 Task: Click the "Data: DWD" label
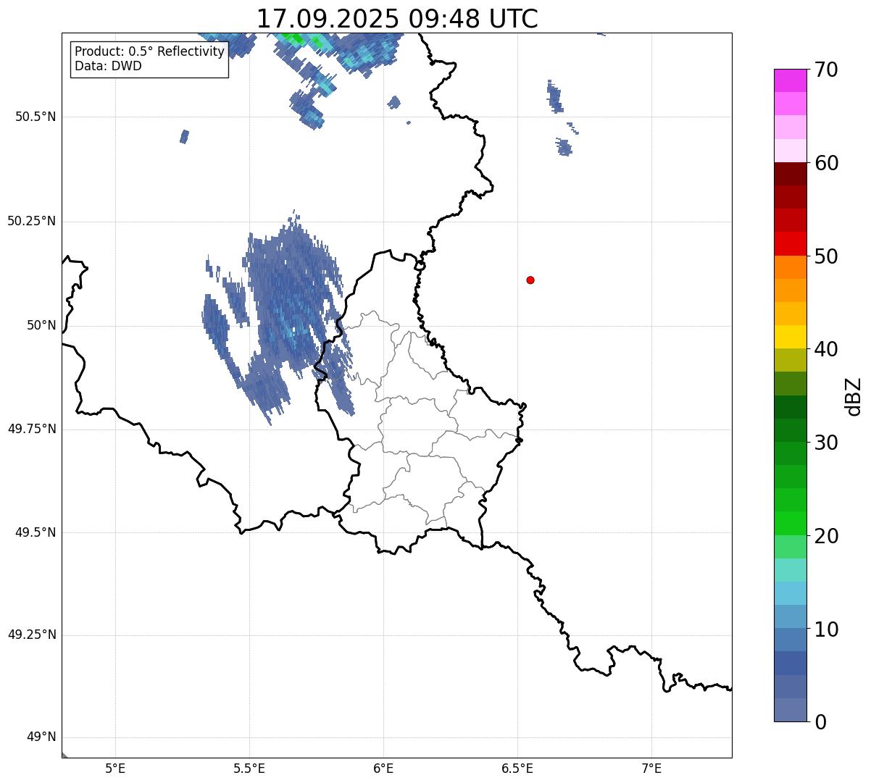pyautogui.click(x=109, y=66)
